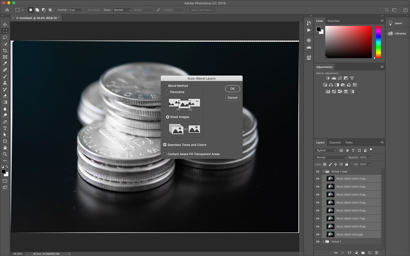
Task: Delete layer using the trash icon
Action: (x=377, y=253)
